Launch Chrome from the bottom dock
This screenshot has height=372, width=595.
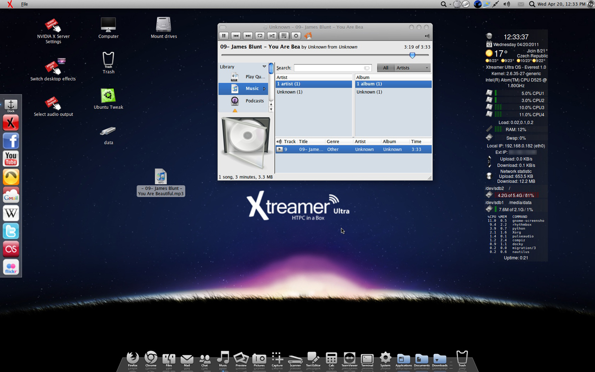[x=151, y=359]
